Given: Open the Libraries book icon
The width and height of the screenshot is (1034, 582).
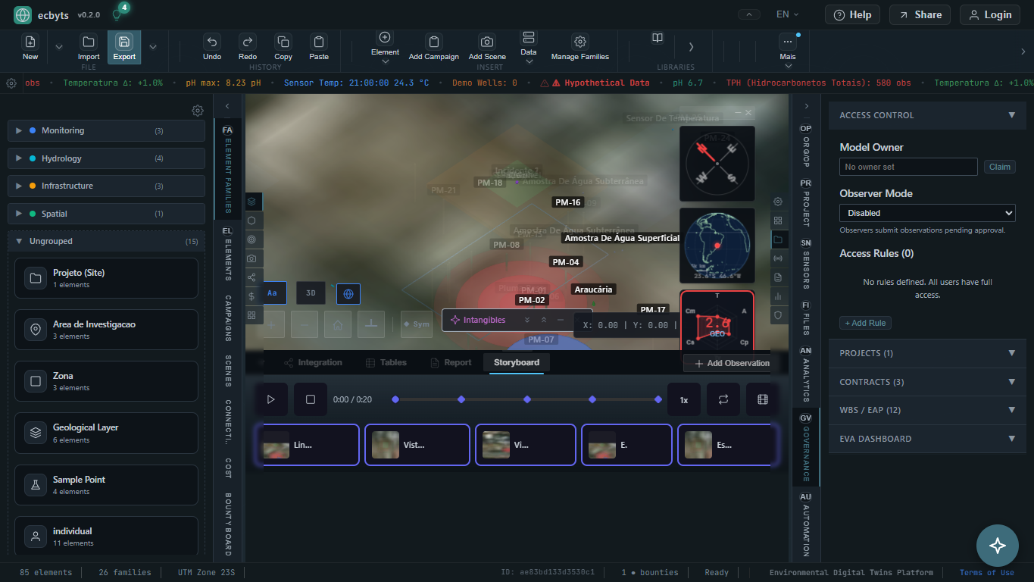Looking at the screenshot, I should (x=658, y=38).
